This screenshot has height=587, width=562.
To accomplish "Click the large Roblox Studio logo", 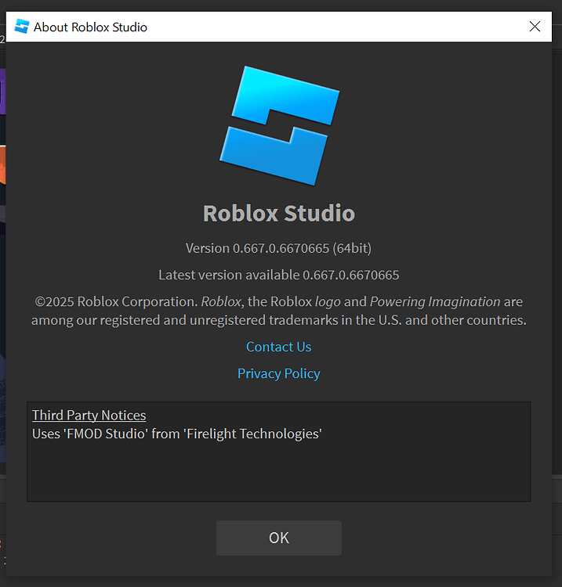I will pos(279,125).
